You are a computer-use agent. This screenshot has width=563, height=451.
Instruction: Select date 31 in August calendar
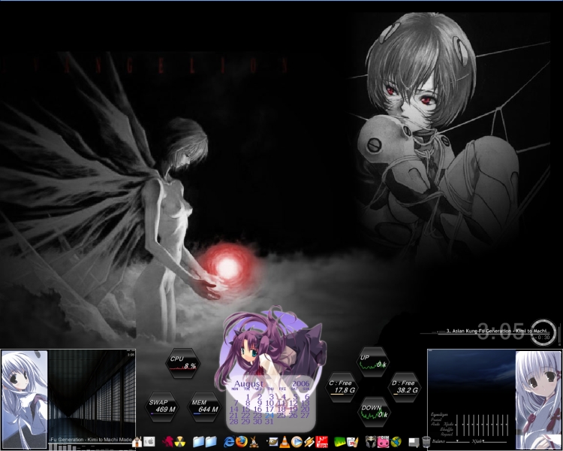[x=269, y=422]
